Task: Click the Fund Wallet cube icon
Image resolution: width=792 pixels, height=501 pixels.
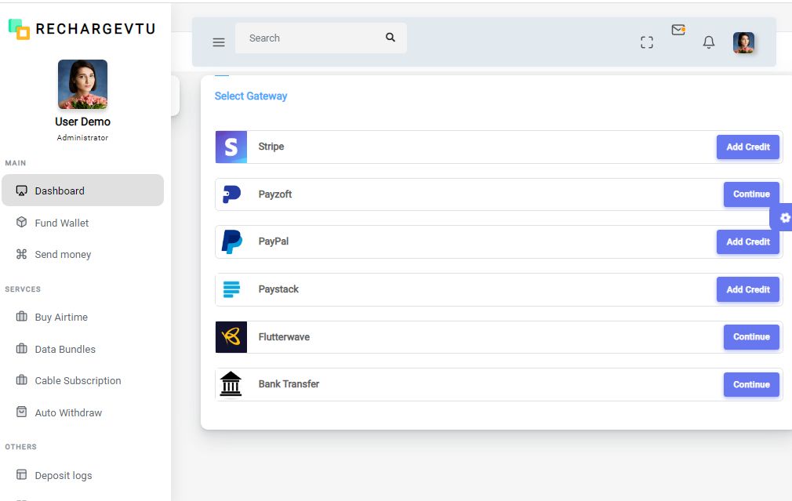Action: (x=21, y=222)
